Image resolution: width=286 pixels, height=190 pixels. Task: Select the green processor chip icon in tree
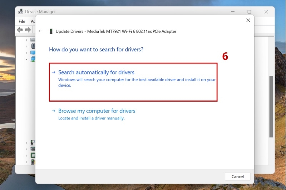coord(33,155)
